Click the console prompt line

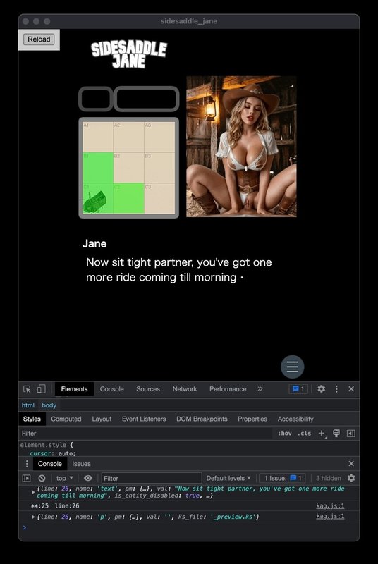(x=189, y=527)
